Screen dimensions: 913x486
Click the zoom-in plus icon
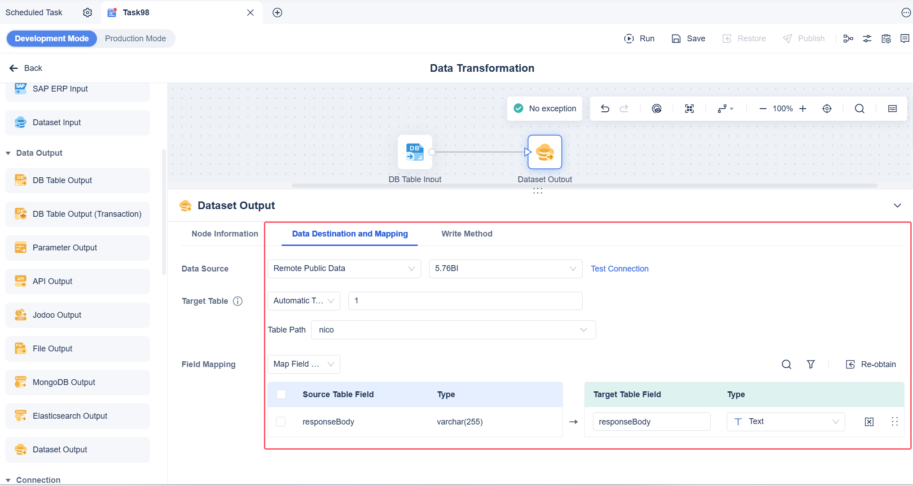(803, 109)
